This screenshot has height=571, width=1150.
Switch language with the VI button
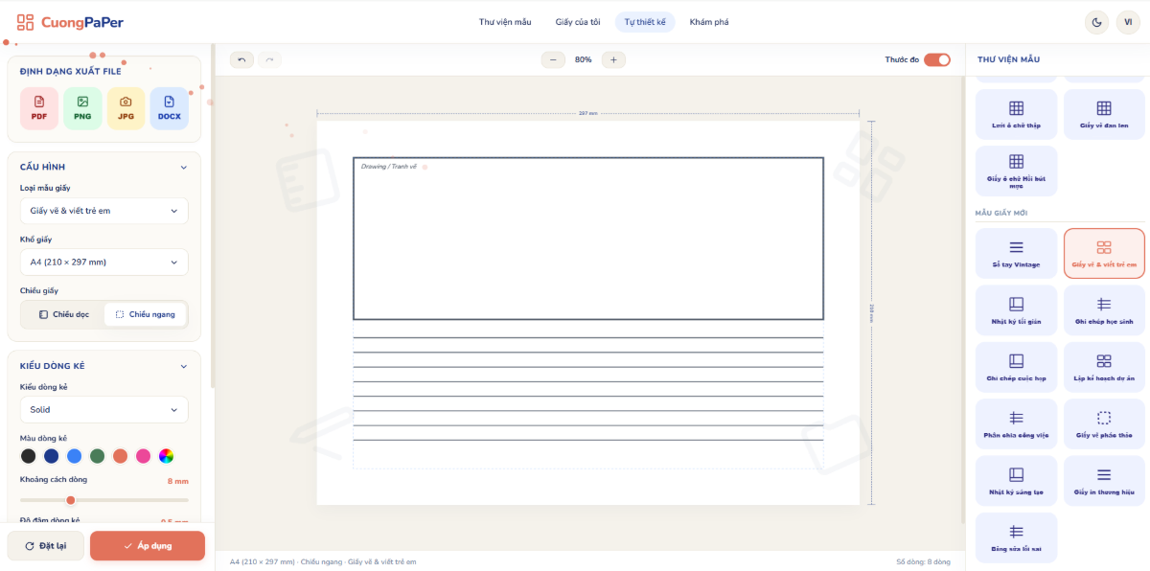(x=1128, y=22)
